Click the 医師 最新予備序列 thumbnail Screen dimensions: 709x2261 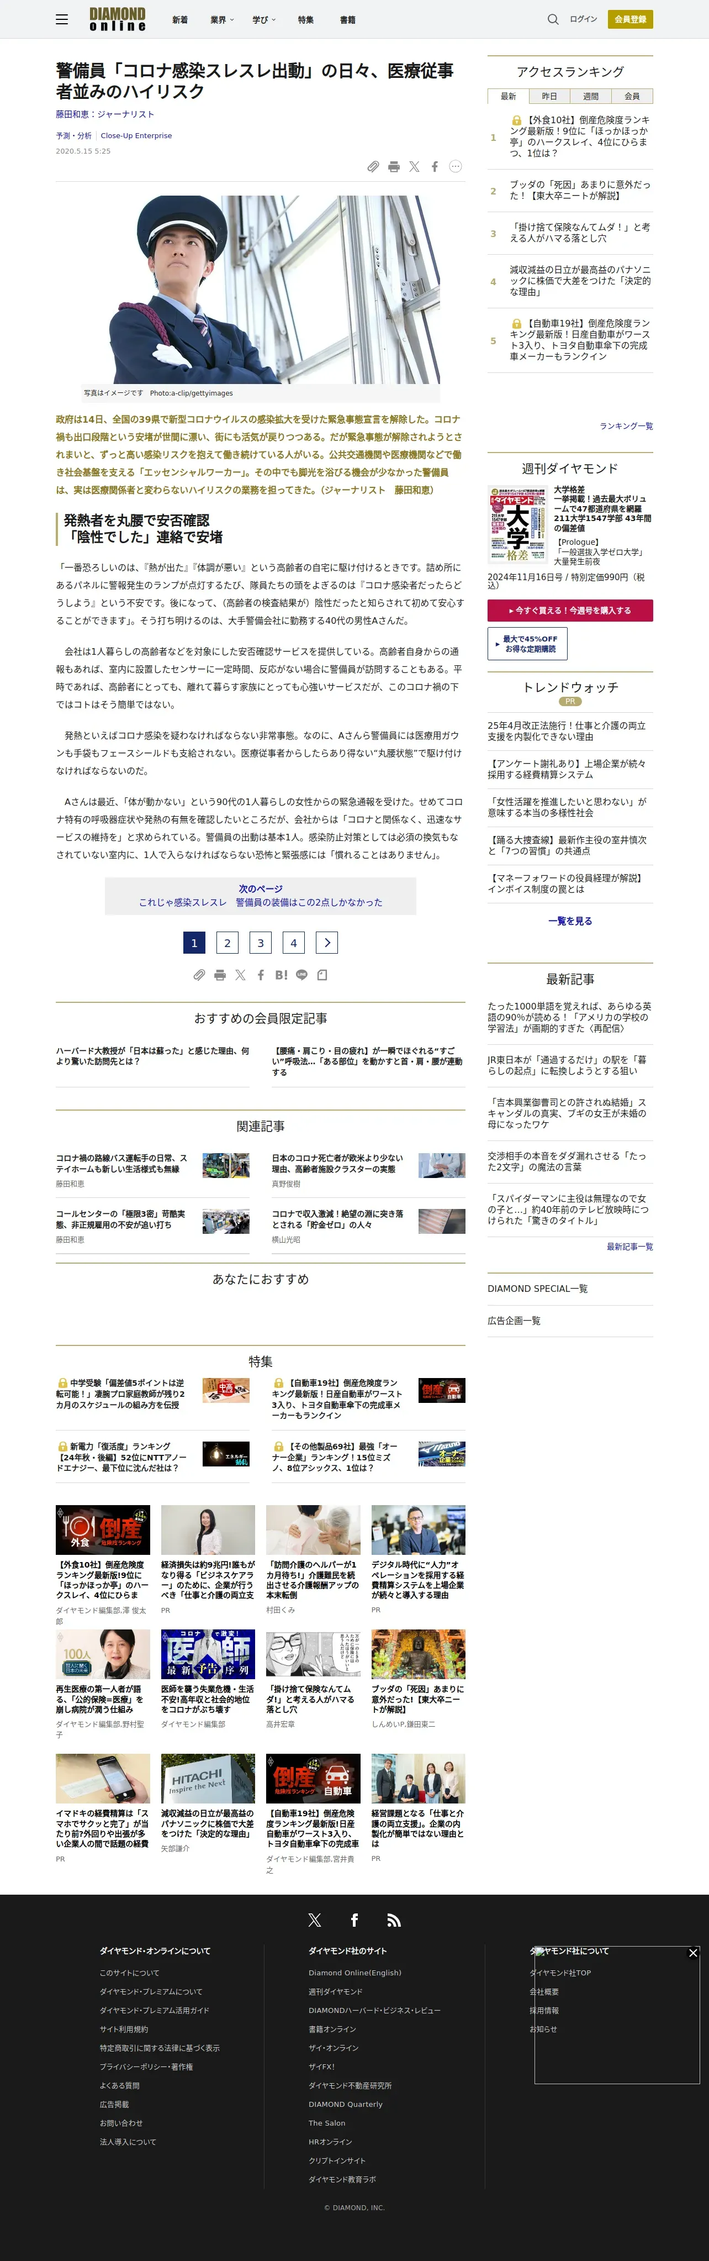(x=208, y=1654)
